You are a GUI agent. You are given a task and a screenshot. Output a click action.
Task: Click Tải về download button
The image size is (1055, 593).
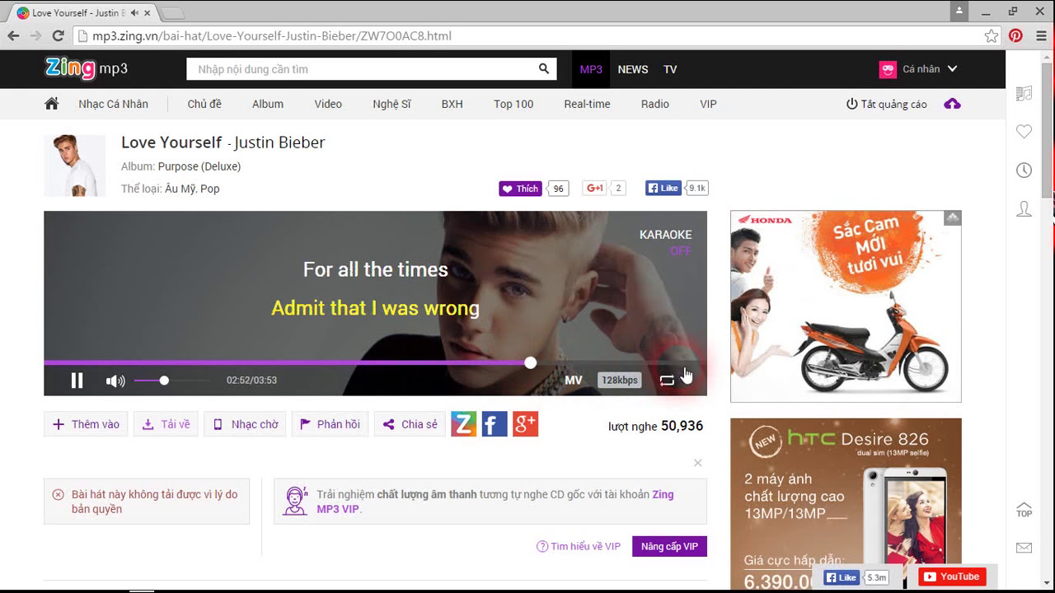click(166, 424)
